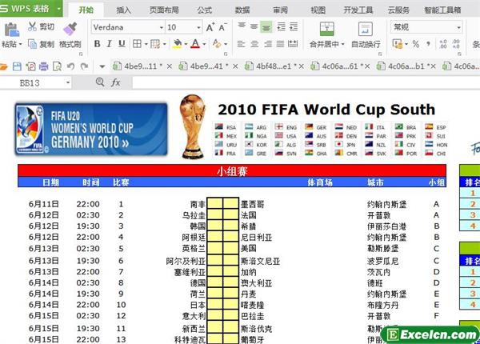Viewport: 480px width, 344px height.
Task: Open the number format 常规 dropdown
Action: click(x=458, y=27)
